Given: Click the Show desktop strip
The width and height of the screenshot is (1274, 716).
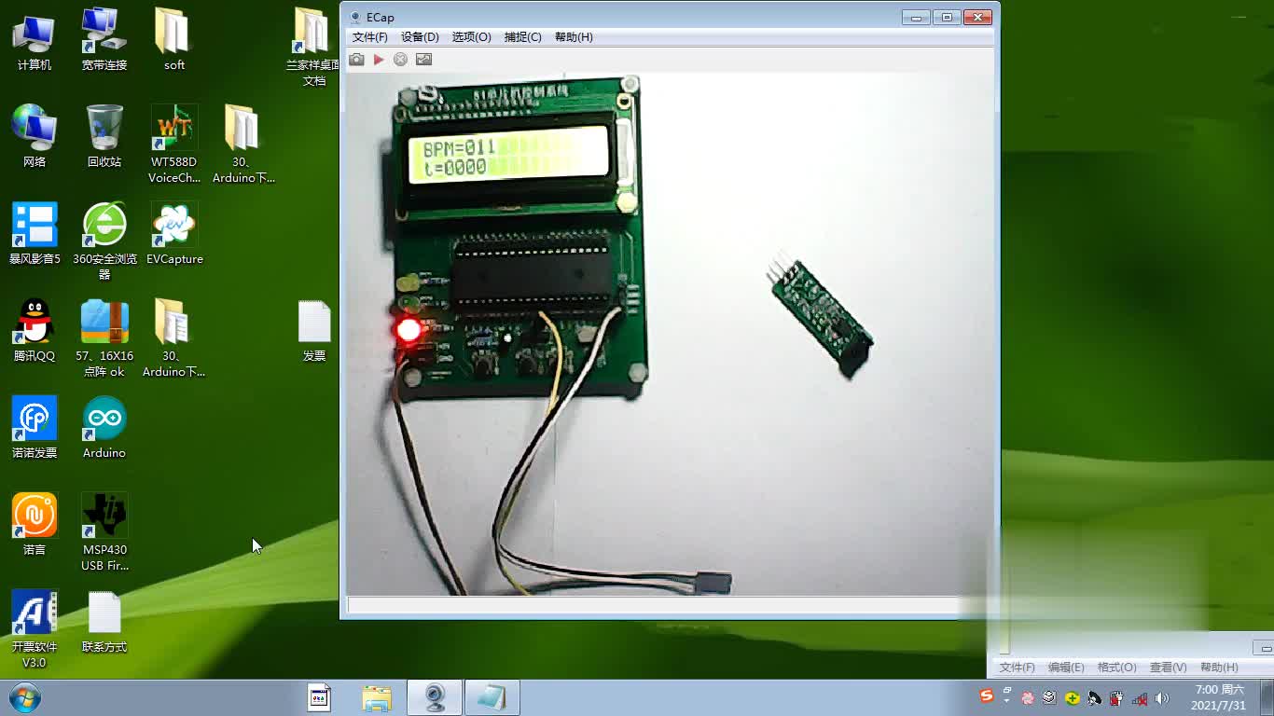Looking at the screenshot, I should pyautogui.click(x=1267, y=697).
